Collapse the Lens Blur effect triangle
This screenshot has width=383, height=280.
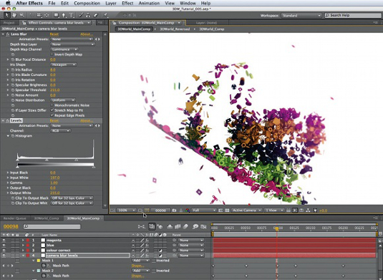3,34
